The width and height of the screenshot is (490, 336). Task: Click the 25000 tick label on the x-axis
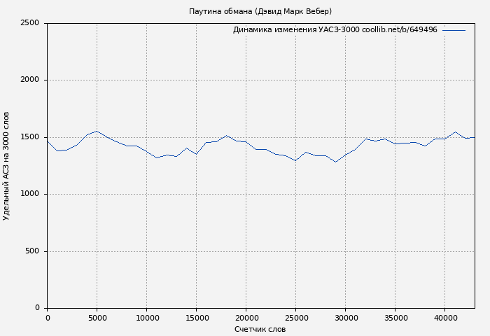click(x=296, y=318)
